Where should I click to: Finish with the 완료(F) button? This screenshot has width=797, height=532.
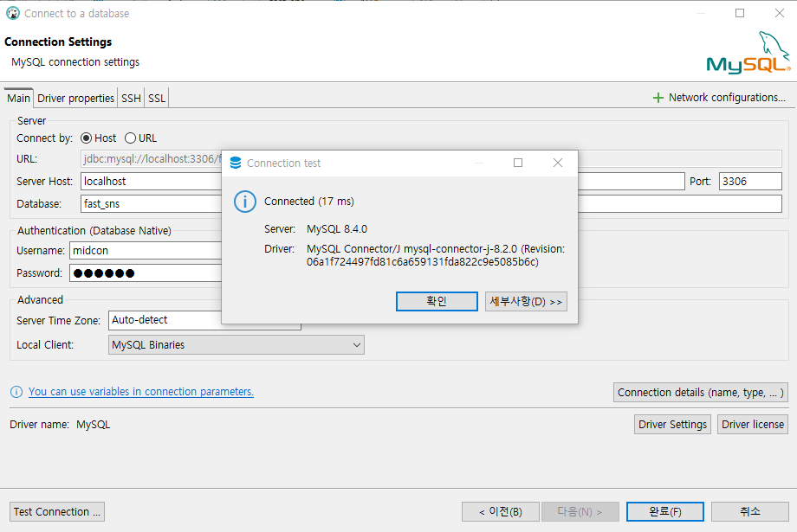click(664, 512)
